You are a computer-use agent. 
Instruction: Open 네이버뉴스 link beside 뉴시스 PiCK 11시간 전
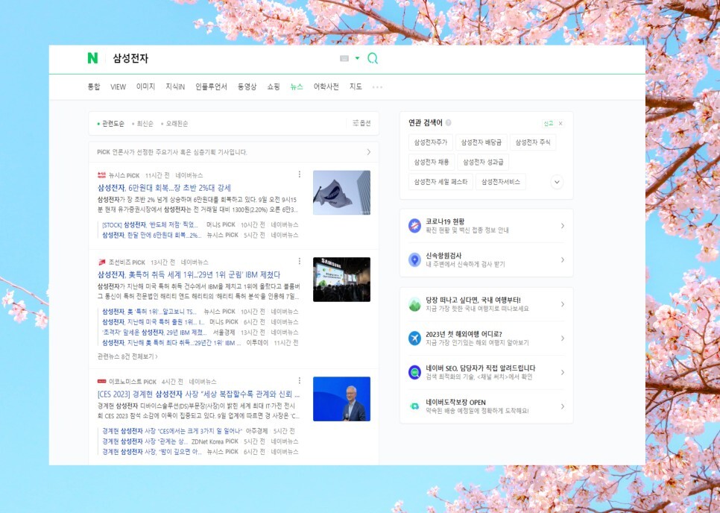point(189,175)
